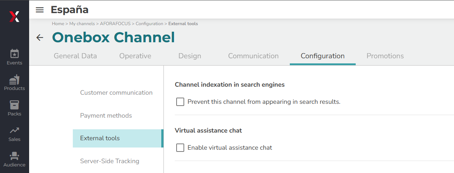Viewport: 454px width, 173px height.
Task: Enable virtual assistance chat checkbox
Action: (x=180, y=148)
